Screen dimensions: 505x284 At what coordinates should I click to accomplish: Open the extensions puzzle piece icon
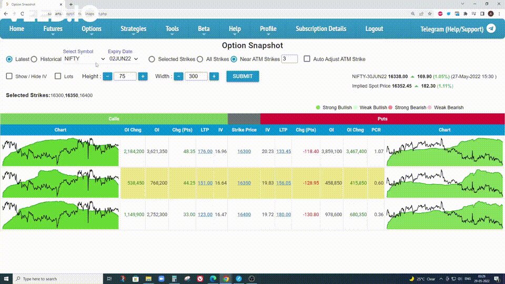coord(466,14)
